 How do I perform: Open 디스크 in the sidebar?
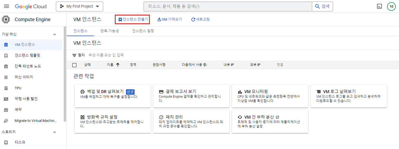tap(31, 142)
